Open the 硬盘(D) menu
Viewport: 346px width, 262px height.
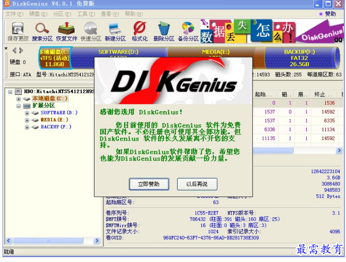pyautogui.click(x=39, y=14)
